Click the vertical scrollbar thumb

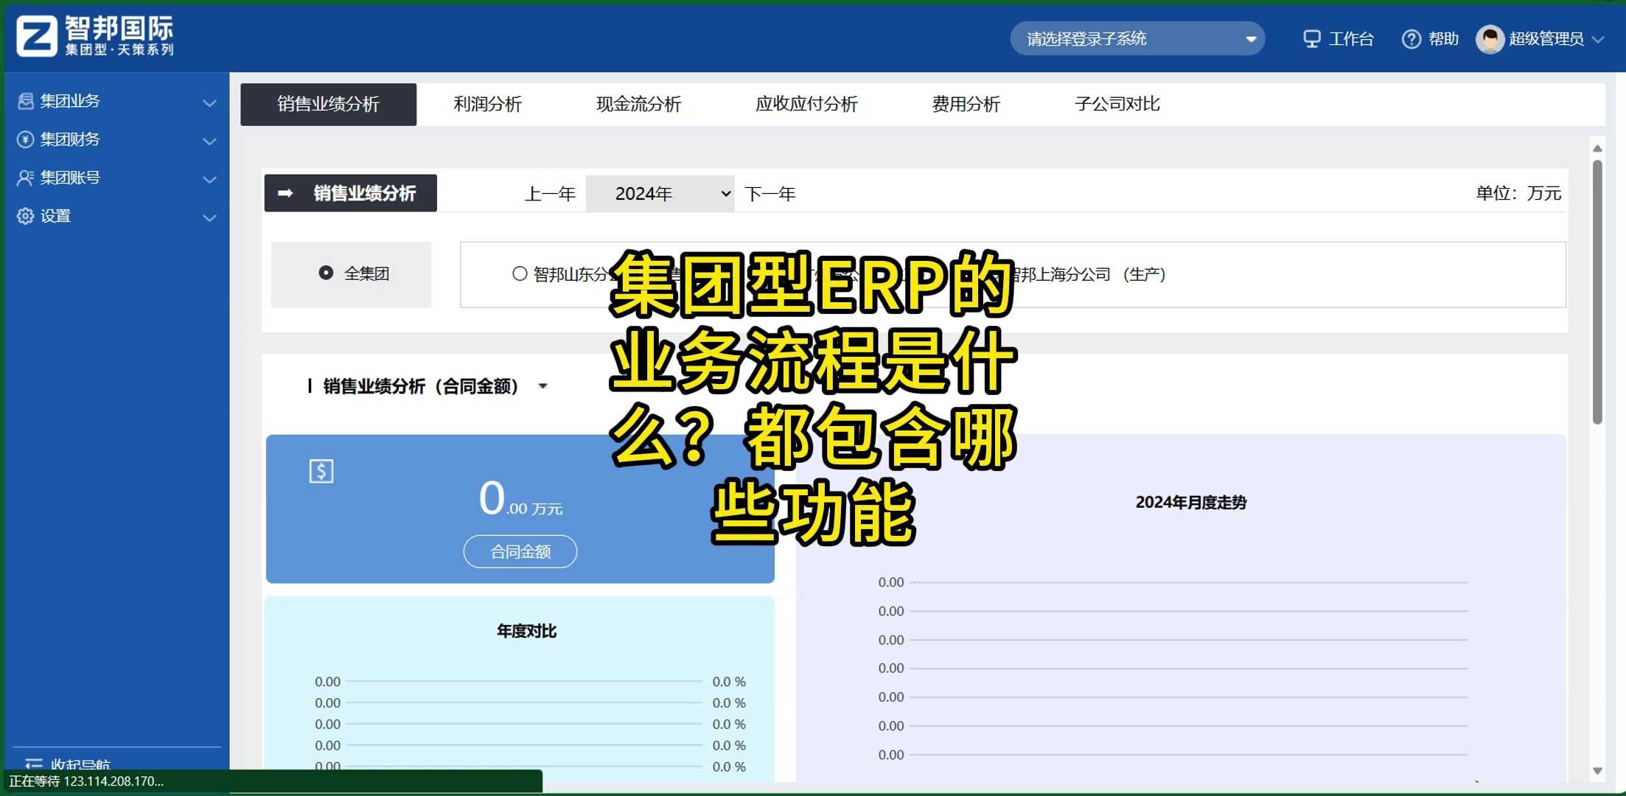pyautogui.click(x=1597, y=293)
